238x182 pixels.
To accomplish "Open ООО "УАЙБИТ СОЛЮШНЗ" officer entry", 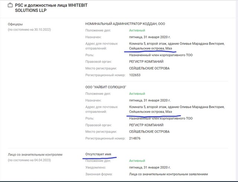I will click(x=106, y=87).
